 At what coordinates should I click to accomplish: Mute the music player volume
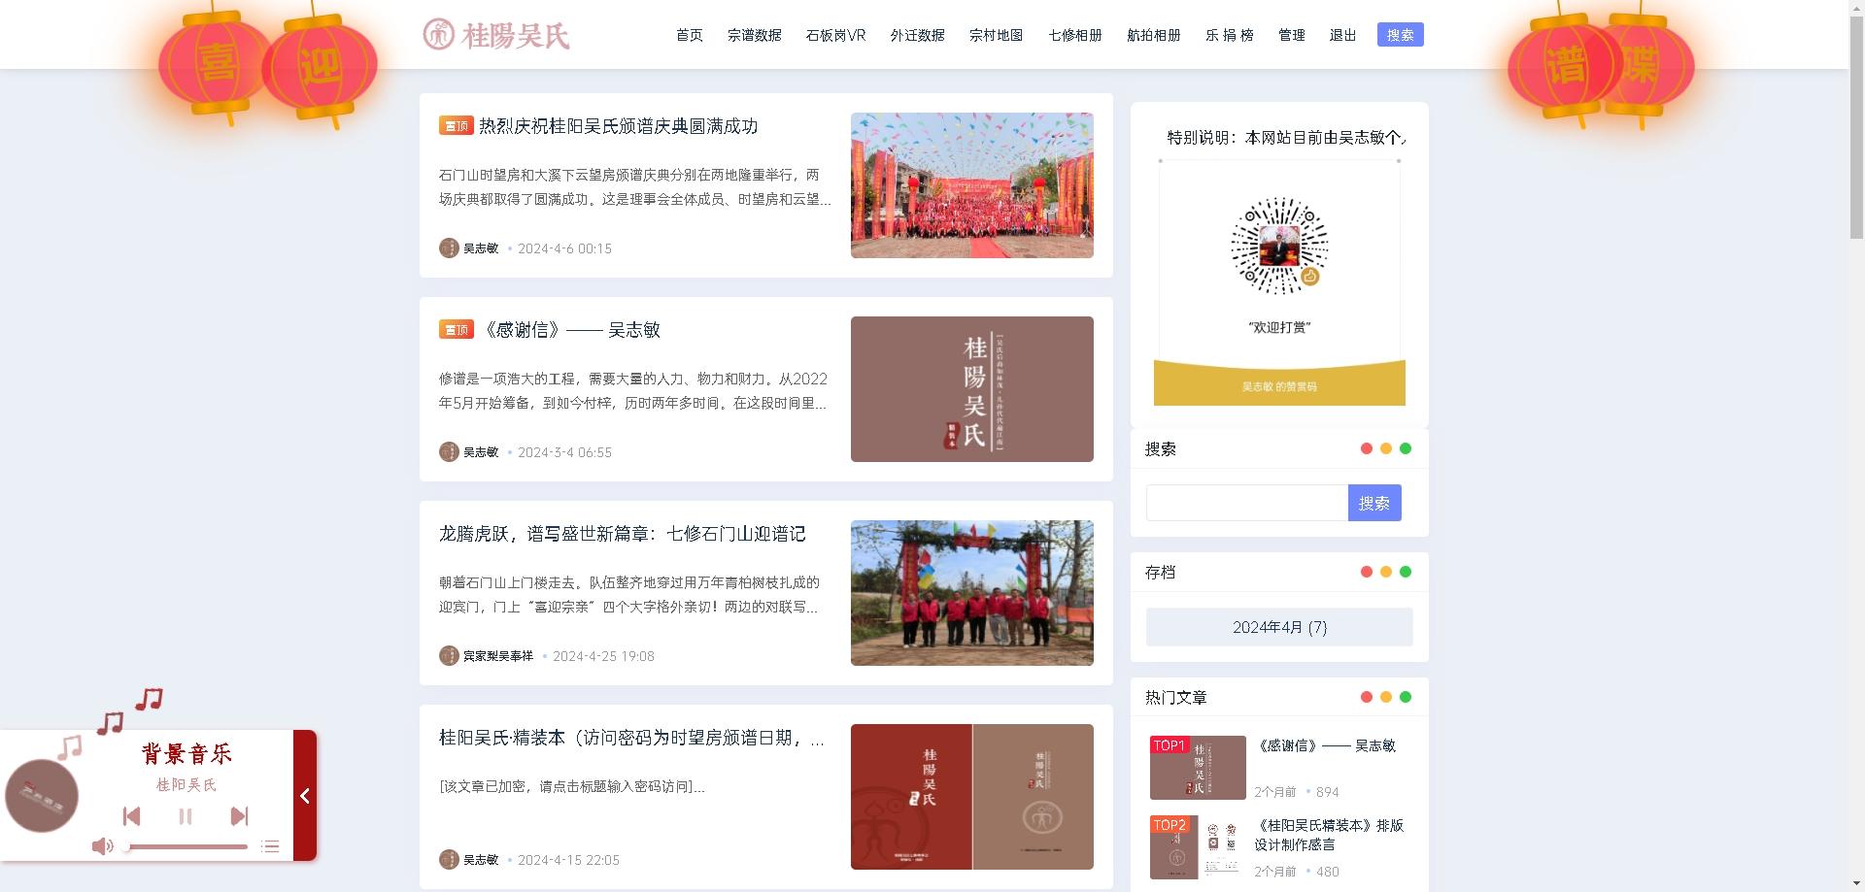pos(101,846)
